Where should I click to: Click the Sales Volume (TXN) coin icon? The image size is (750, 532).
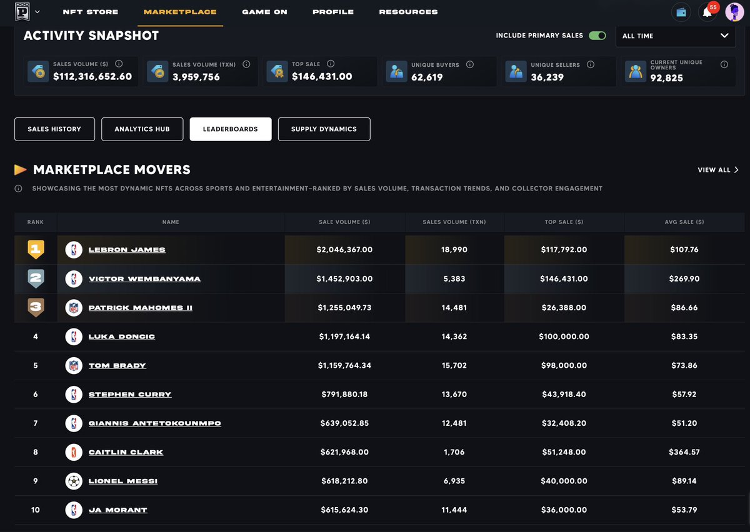157,72
